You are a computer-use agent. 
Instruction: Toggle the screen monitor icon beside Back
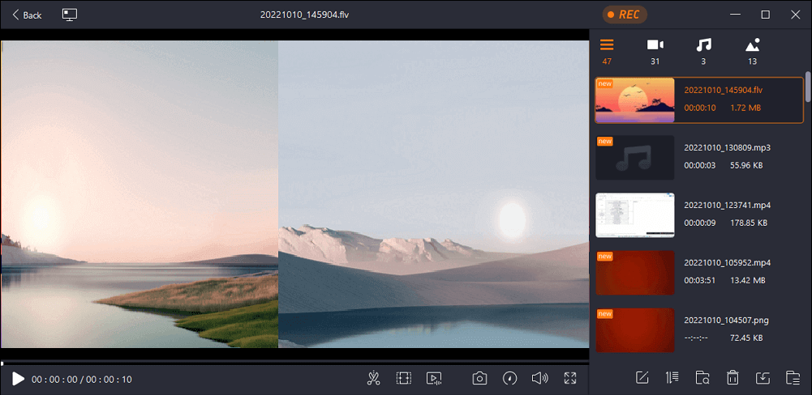[70, 15]
